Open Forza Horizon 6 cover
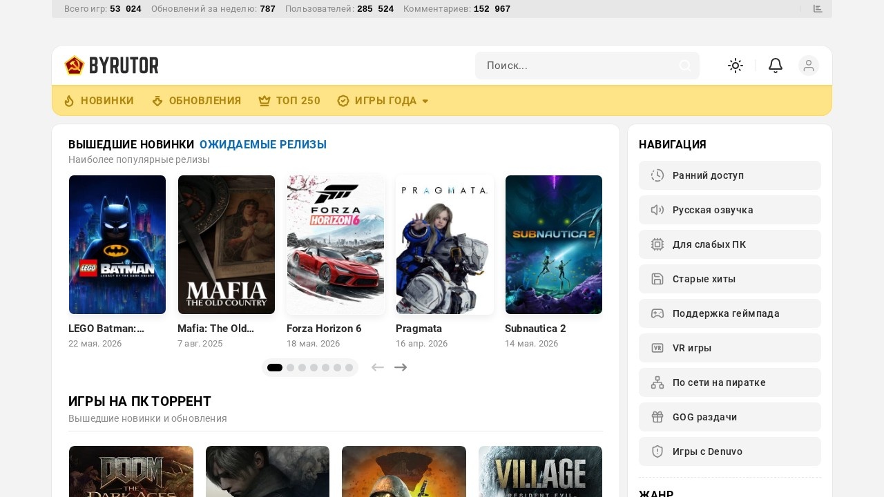 click(x=336, y=245)
